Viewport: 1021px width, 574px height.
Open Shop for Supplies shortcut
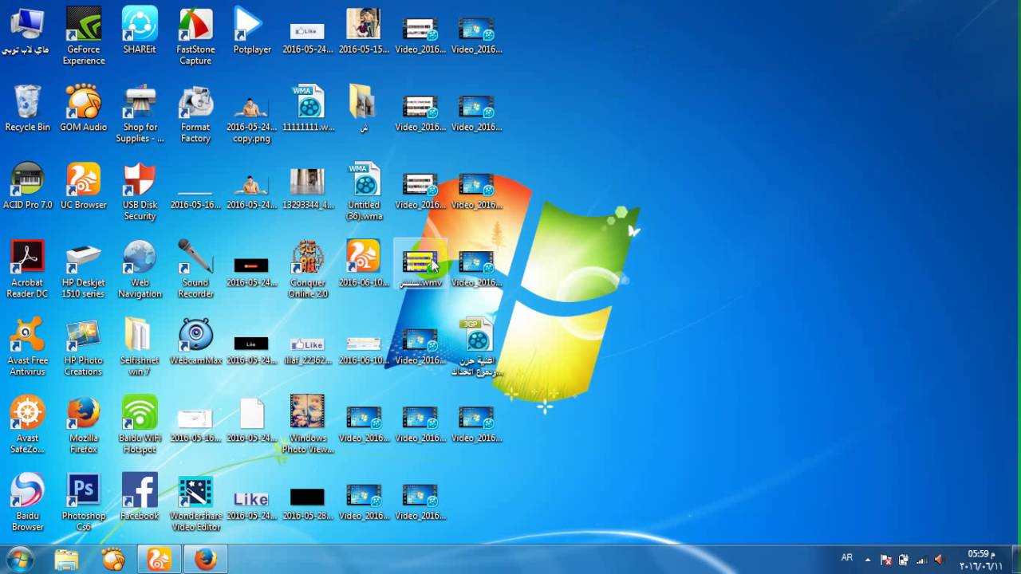[140, 113]
